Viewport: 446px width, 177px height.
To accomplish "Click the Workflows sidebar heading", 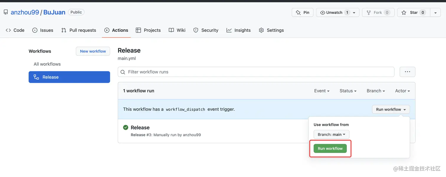I will click(40, 51).
